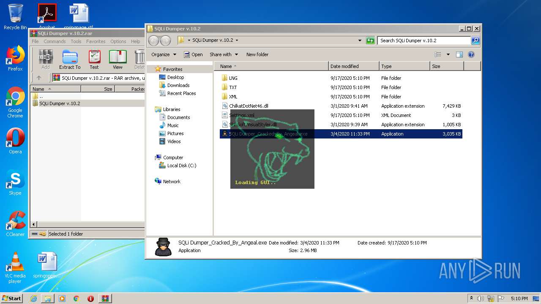Click the Start button
This screenshot has width=541, height=304.
pyautogui.click(x=11, y=299)
